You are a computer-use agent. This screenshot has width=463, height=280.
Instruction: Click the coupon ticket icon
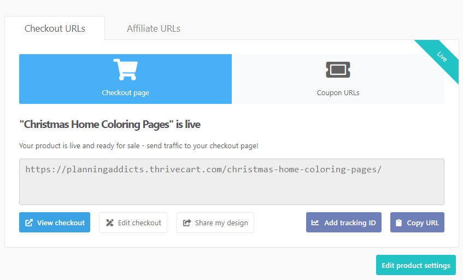click(x=338, y=69)
